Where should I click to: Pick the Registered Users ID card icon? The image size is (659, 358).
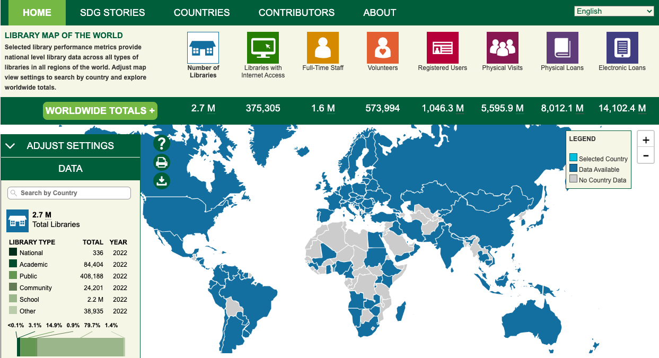click(x=443, y=48)
